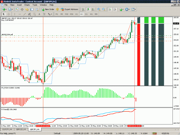Open MetaEditor yellow diamond icon

point(57,9)
